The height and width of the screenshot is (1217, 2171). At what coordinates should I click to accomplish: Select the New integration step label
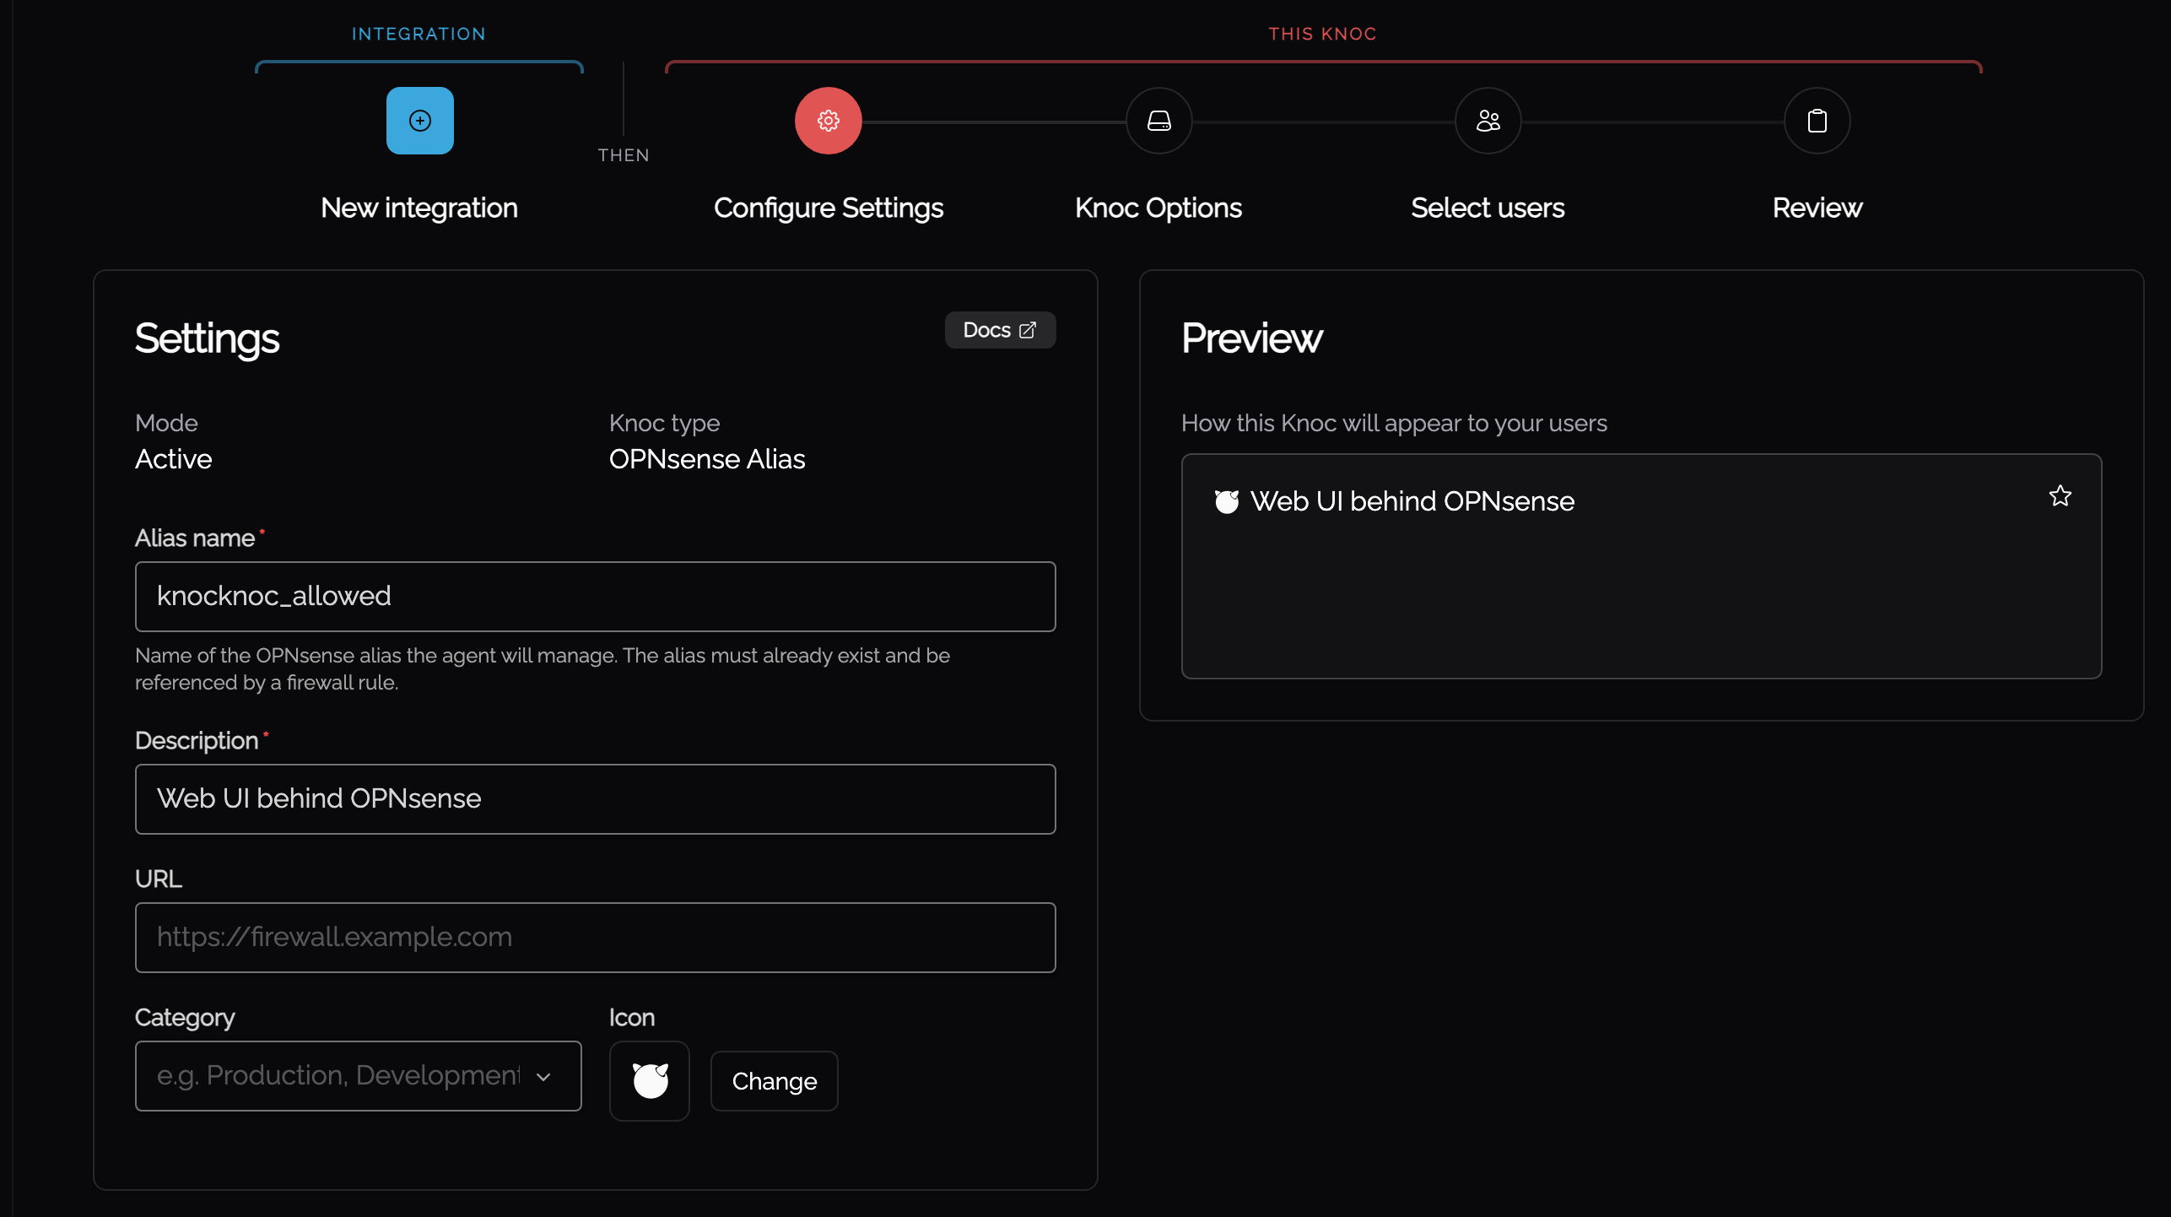tap(419, 208)
